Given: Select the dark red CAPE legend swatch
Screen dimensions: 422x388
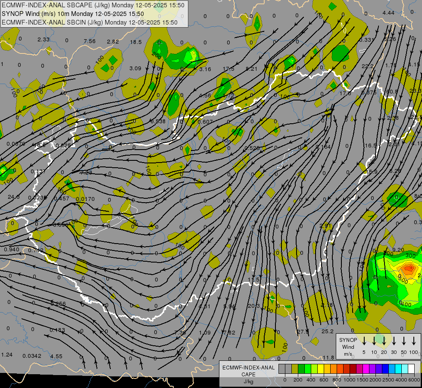Looking at the screenshot, I should 353,369.
